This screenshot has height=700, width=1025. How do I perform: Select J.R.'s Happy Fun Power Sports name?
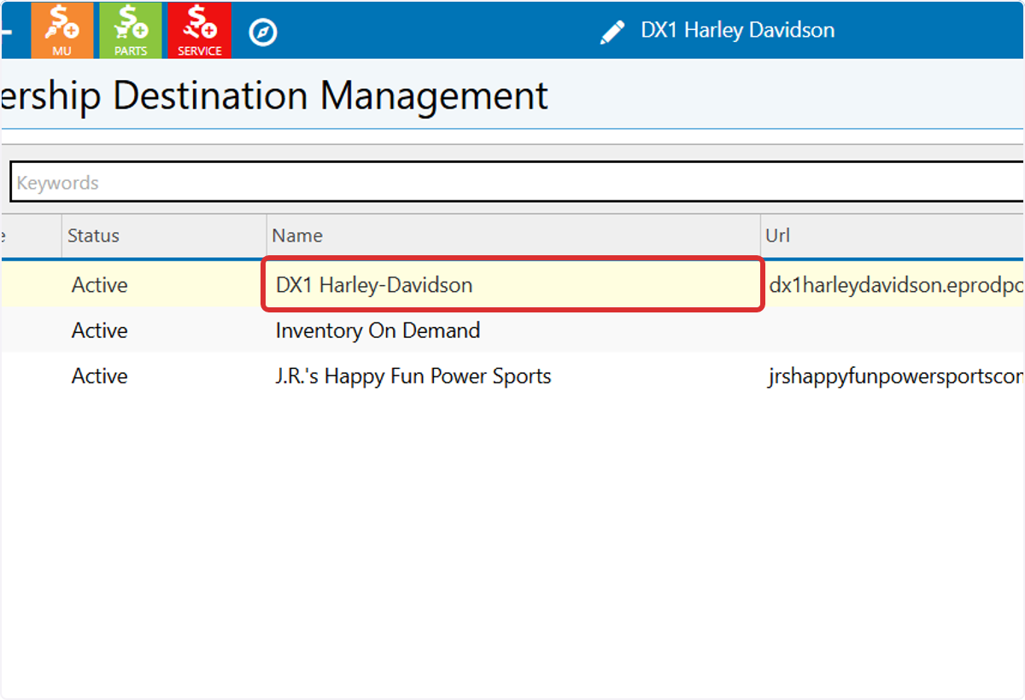pyautogui.click(x=413, y=376)
